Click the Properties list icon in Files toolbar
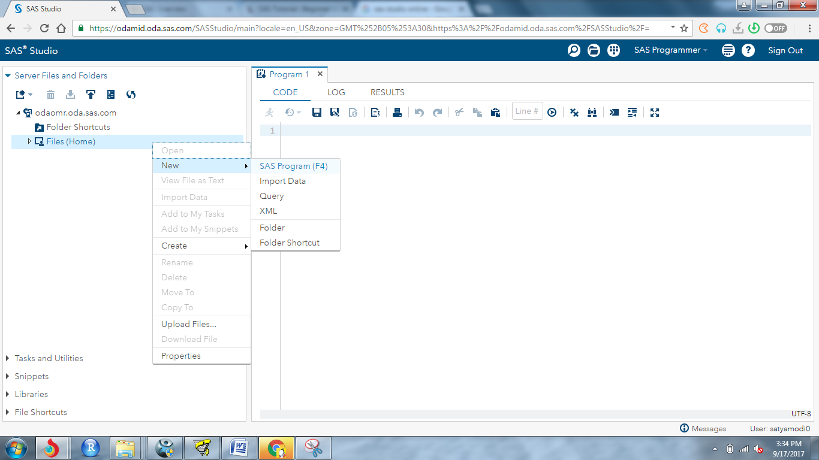819x460 pixels. coord(111,95)
